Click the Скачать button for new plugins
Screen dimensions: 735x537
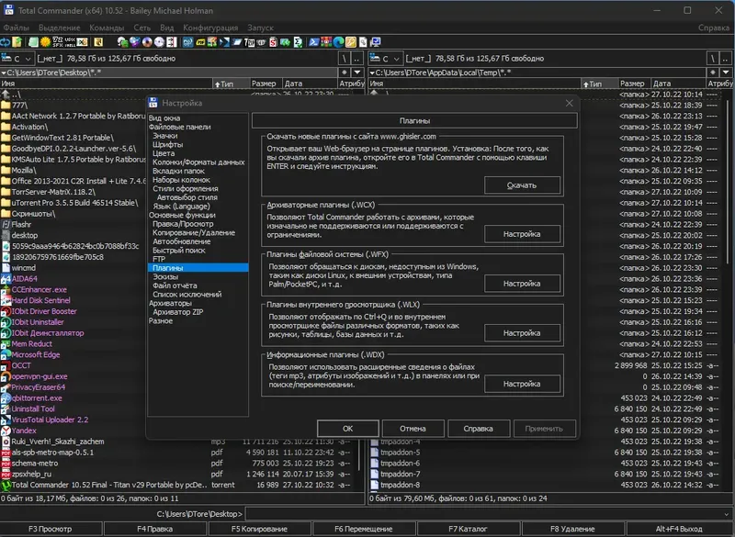coord(524,184)
